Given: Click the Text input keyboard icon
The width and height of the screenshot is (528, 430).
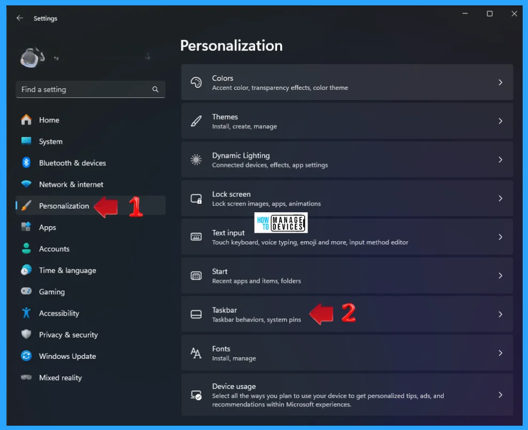Looking at the screenshot, I should (x=196, y=237).
